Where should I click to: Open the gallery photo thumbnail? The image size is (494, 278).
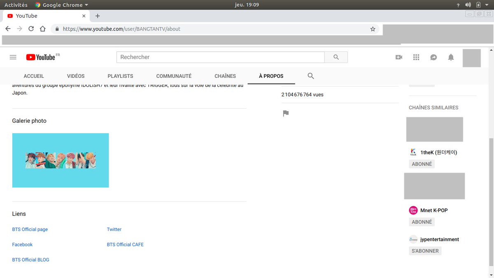point(61,160)
